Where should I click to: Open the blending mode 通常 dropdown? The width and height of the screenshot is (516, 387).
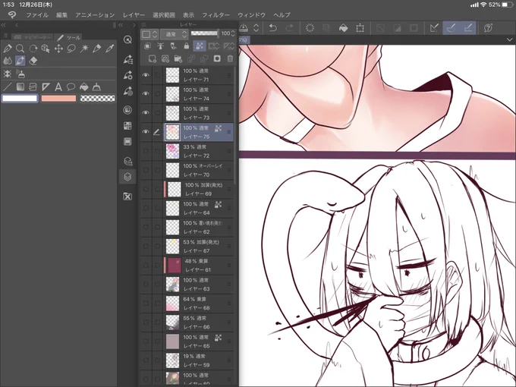point(174,34)
